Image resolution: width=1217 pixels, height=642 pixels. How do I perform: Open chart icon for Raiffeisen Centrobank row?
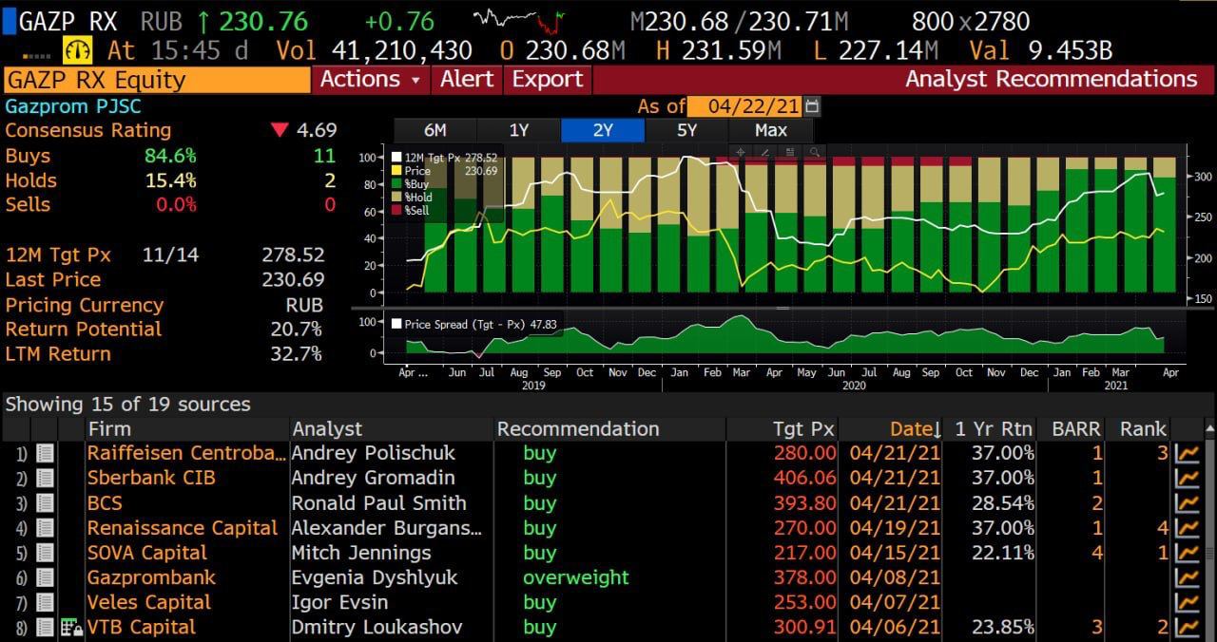(x=1188, y=454)
